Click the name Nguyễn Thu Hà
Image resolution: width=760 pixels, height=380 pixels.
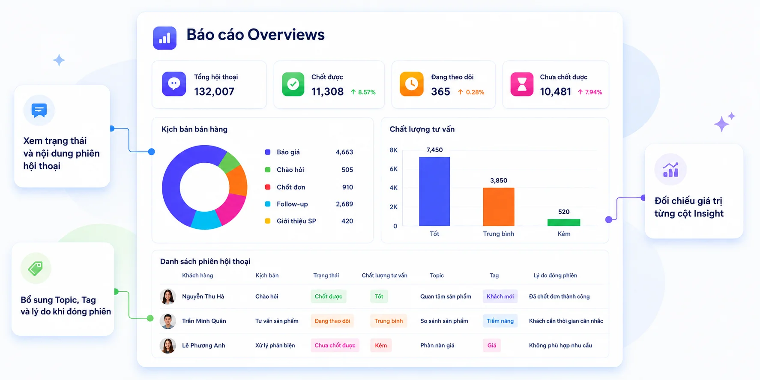coord(203,296)
